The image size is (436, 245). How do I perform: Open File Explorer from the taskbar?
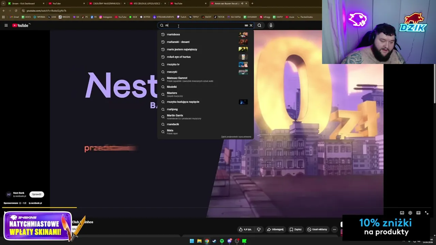(x=199, y=241)
